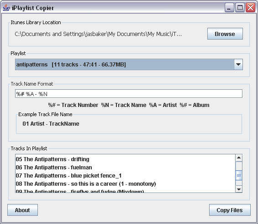Click the track list scroll down arrow
The image size is (258, 224).
click(239, 189)
